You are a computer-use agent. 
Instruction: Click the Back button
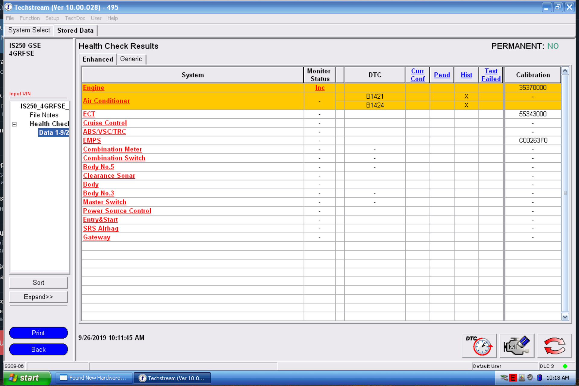(x=38, y=349)
